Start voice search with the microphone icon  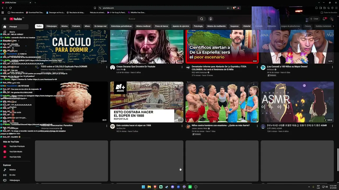[211, 19]
